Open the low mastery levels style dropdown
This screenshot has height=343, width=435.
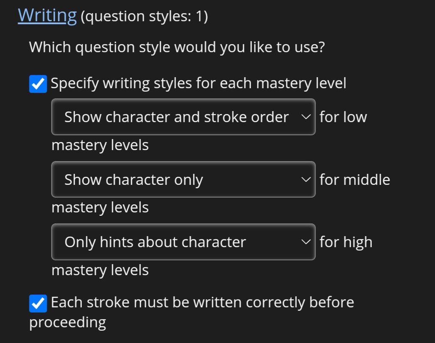[183, 117]
